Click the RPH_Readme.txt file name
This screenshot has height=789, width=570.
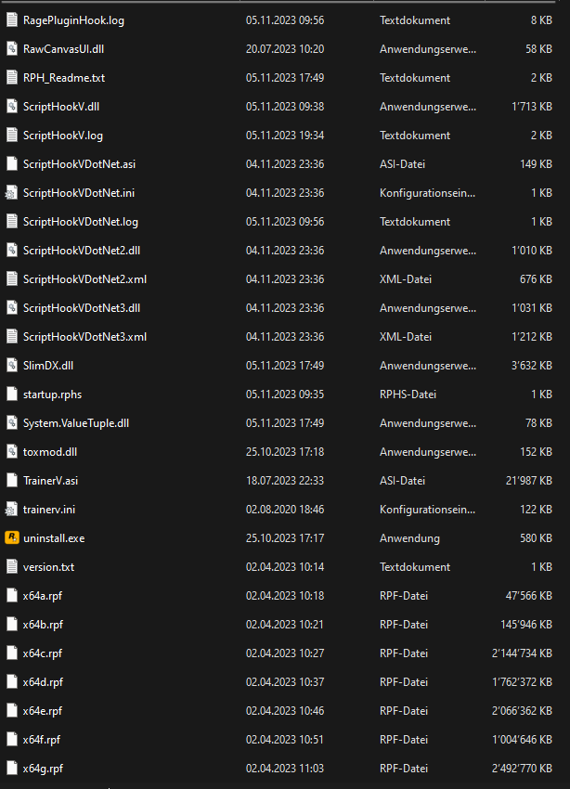pyautogui.click(x=63, y=78)
